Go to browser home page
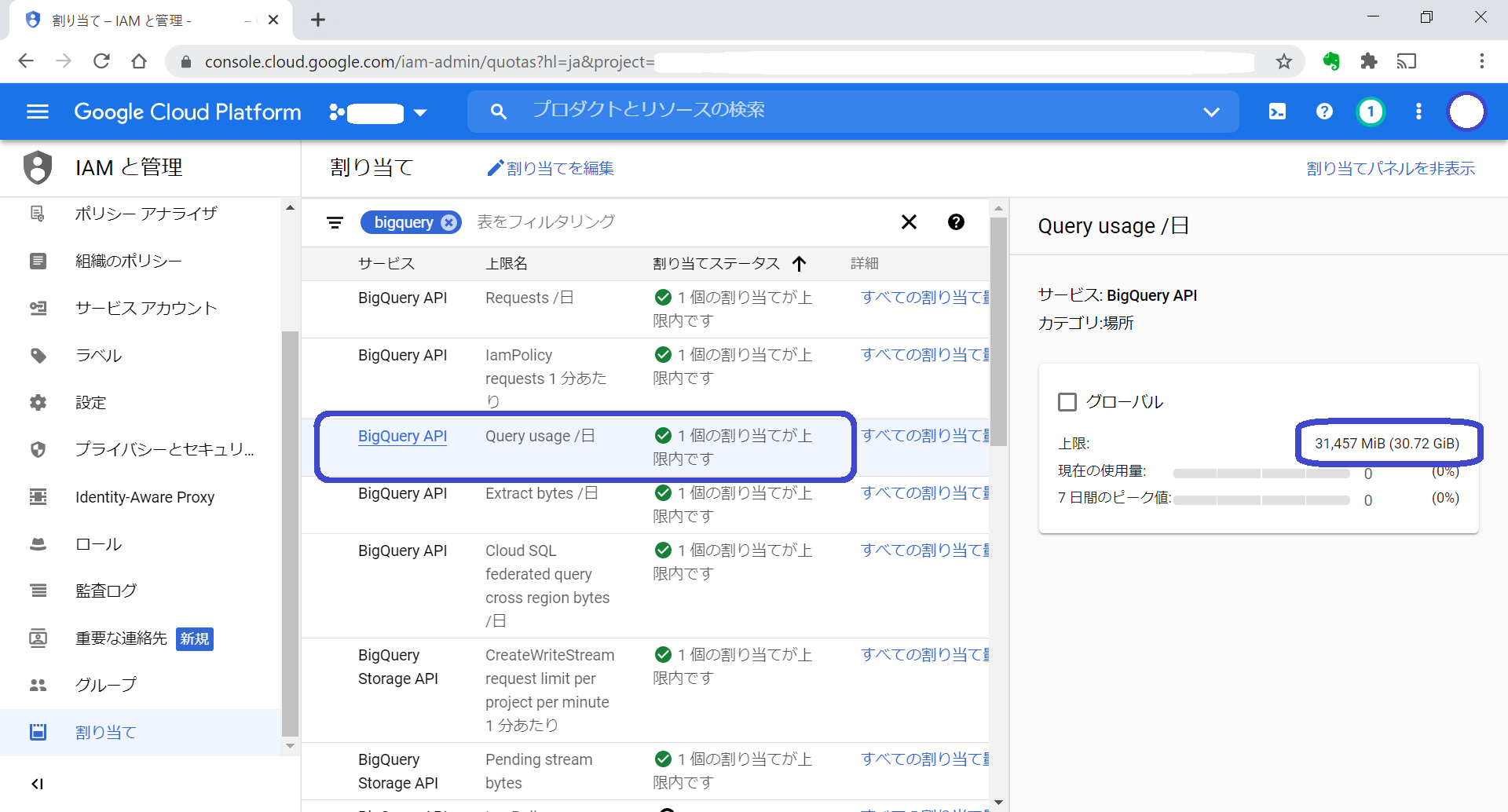 tap(139, 61)
